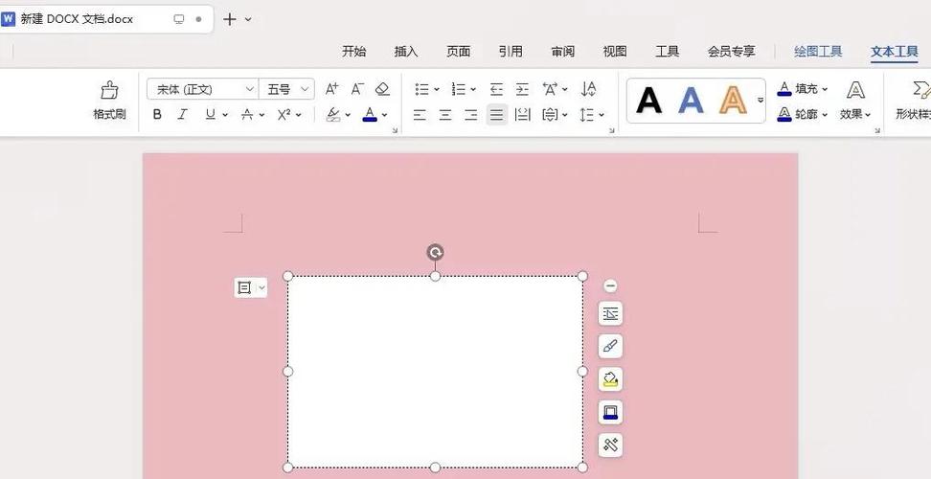Viewport: 931px width, 479px height.
Task: Toggle bold formatting
Action: tap(157, 115)
